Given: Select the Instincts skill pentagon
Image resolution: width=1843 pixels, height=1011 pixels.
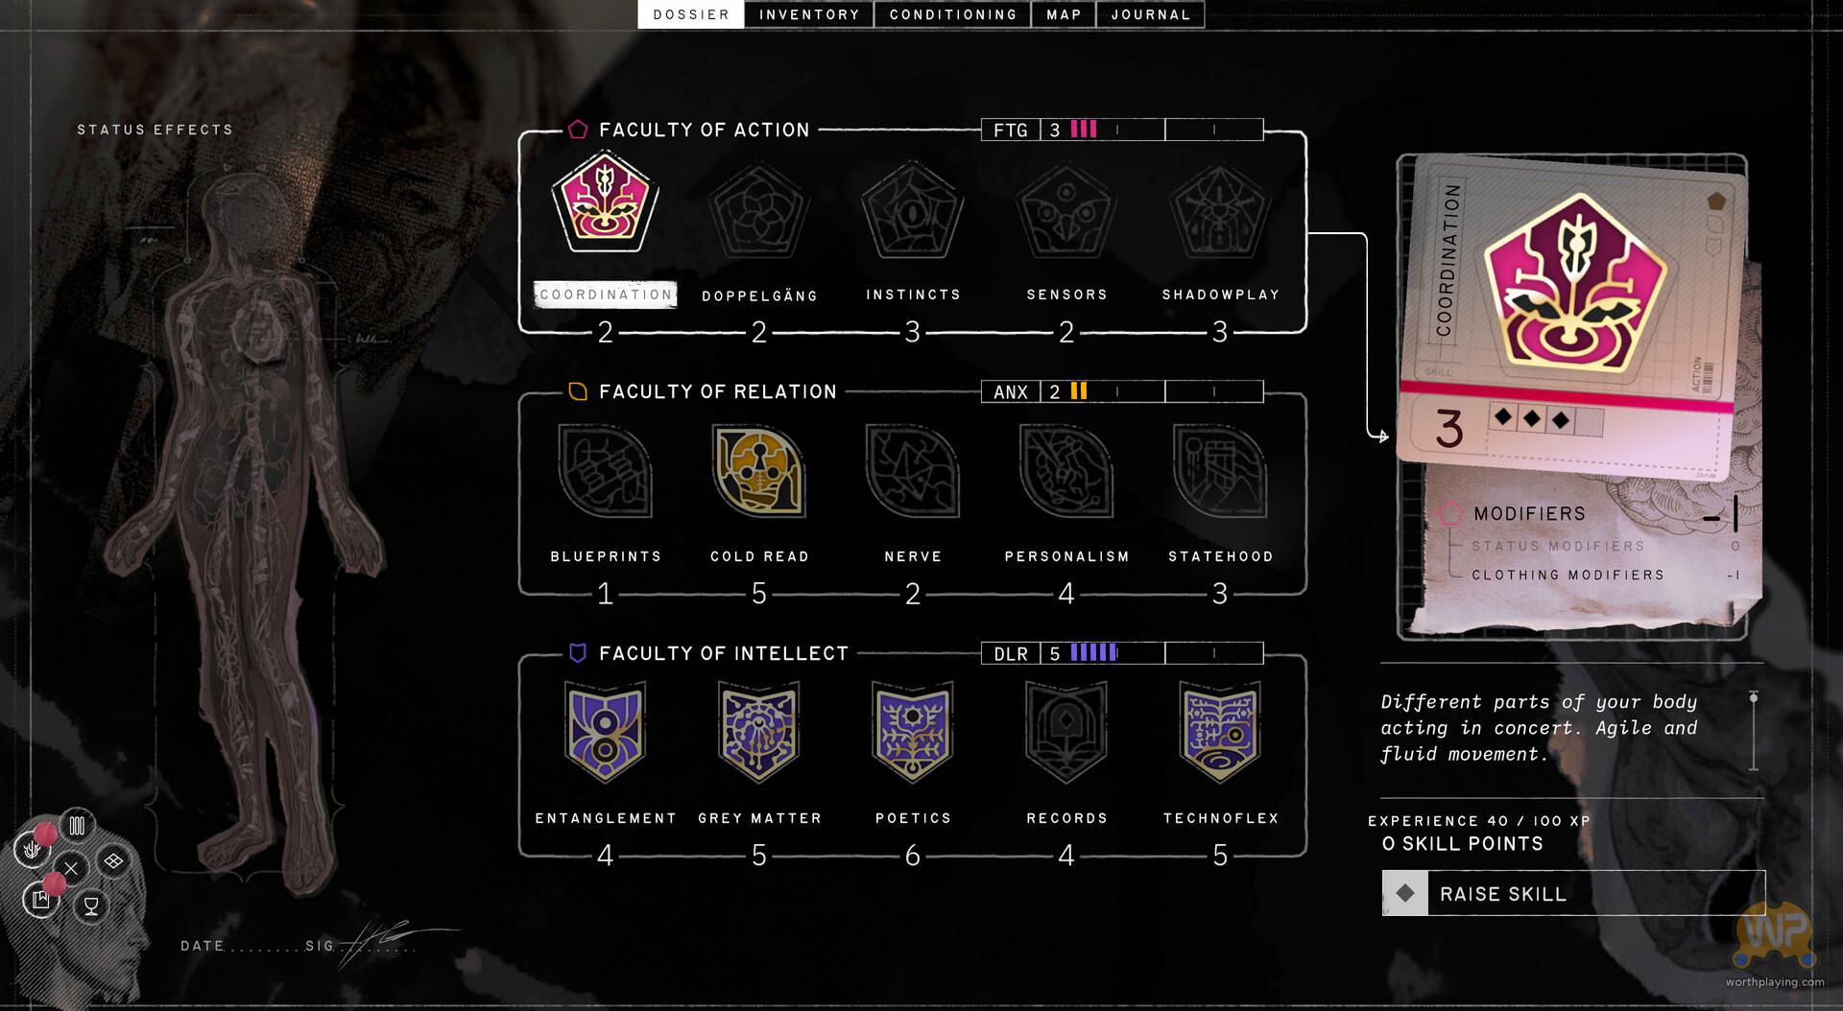Looking at the screenshot, I should point(912,209).
